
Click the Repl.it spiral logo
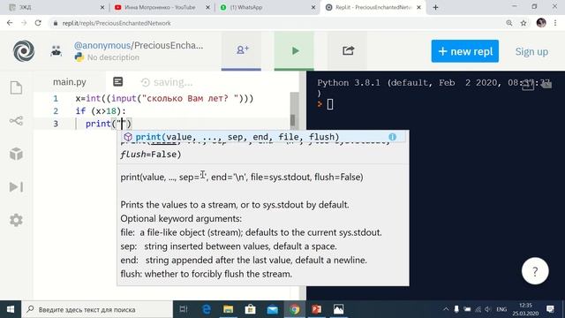pyautogui.click(x=24, y=51)
